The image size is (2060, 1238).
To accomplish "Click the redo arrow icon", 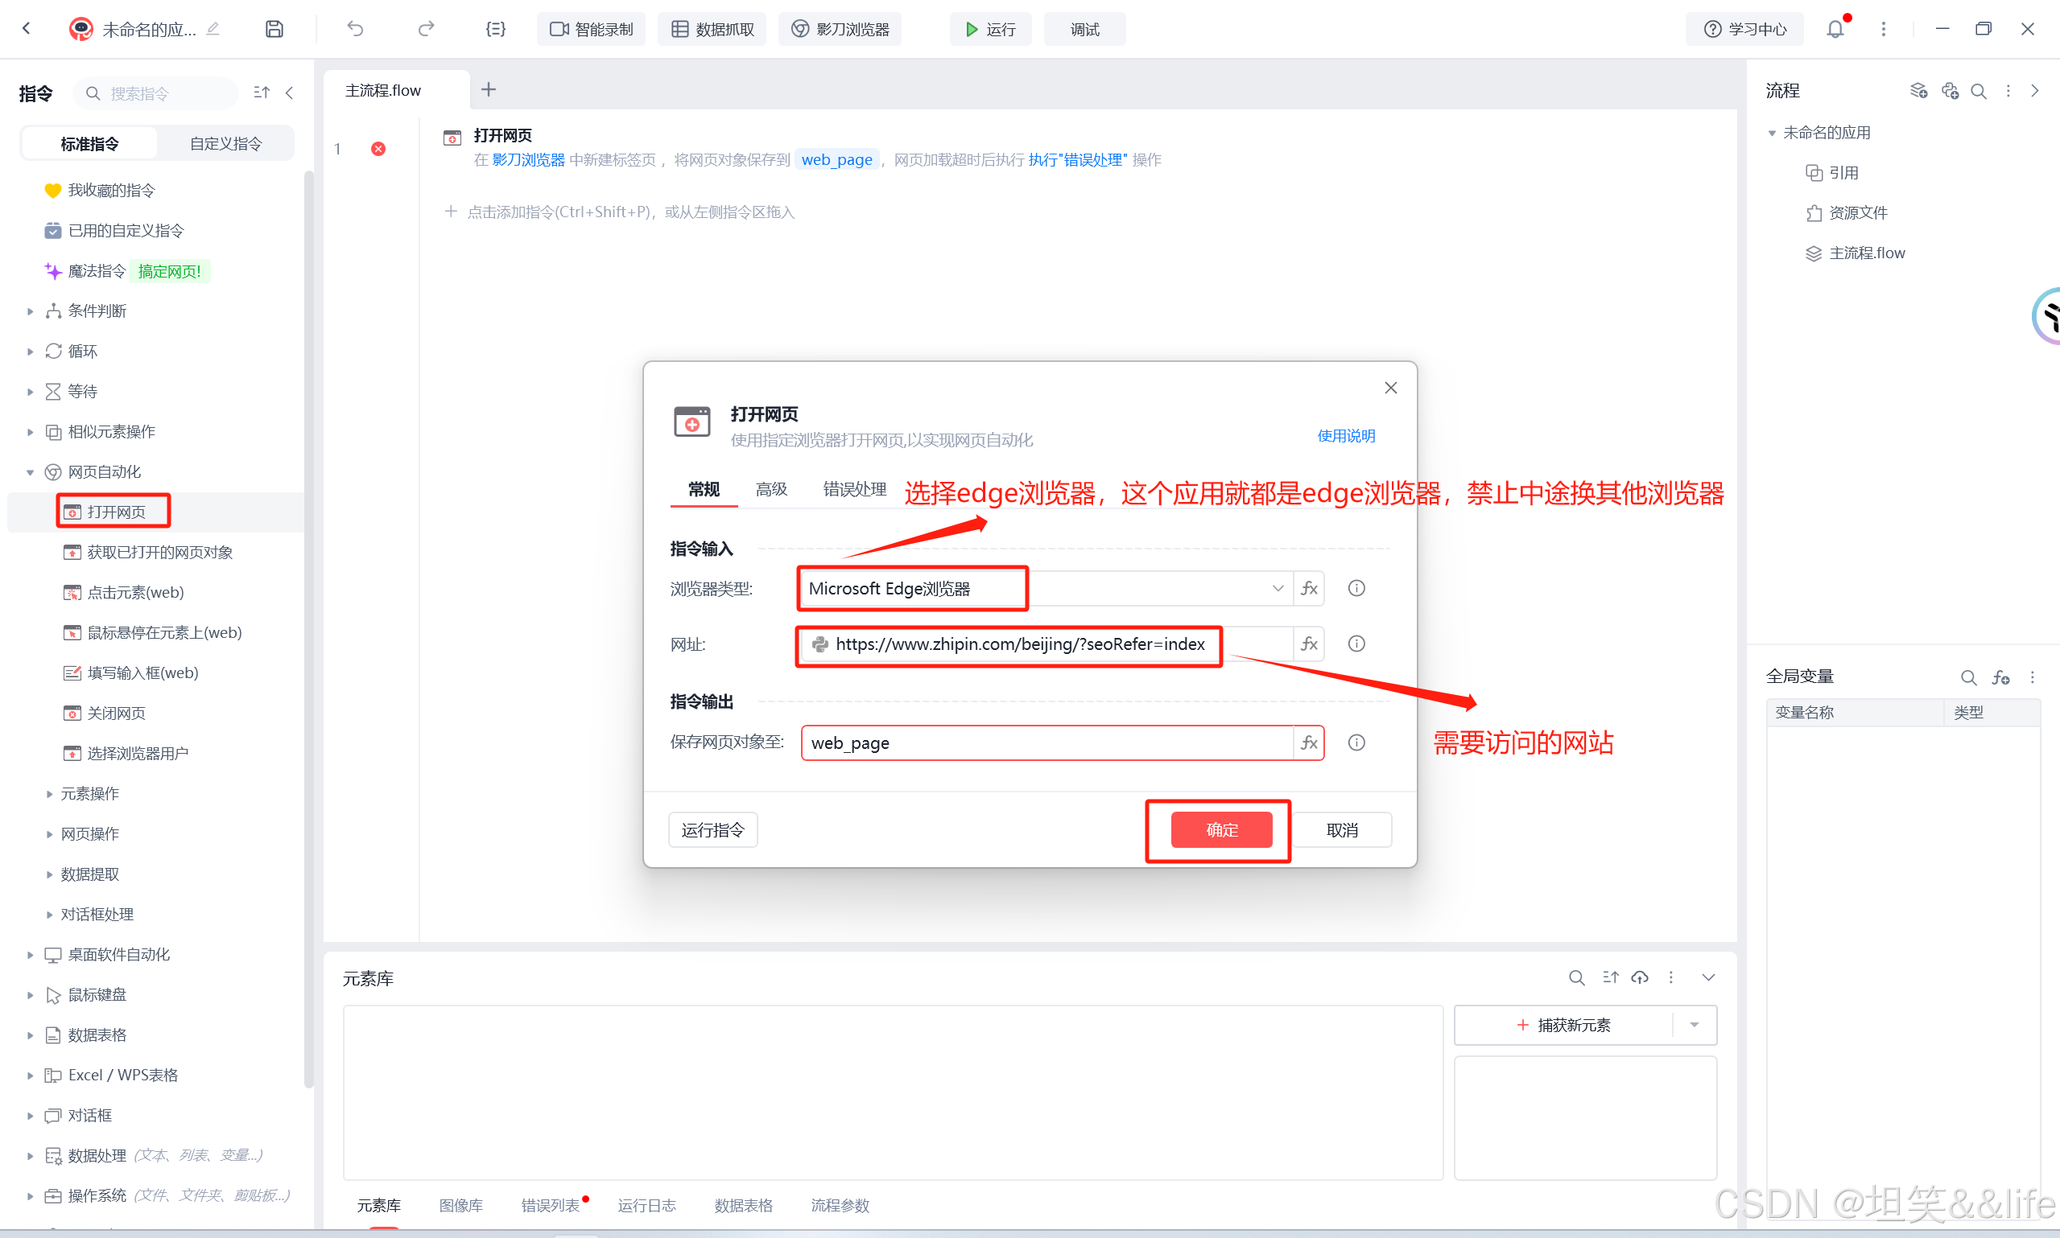I will tap(426, 29).
